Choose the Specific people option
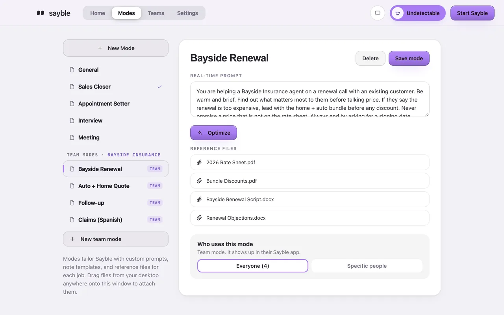 coord(367,266)
